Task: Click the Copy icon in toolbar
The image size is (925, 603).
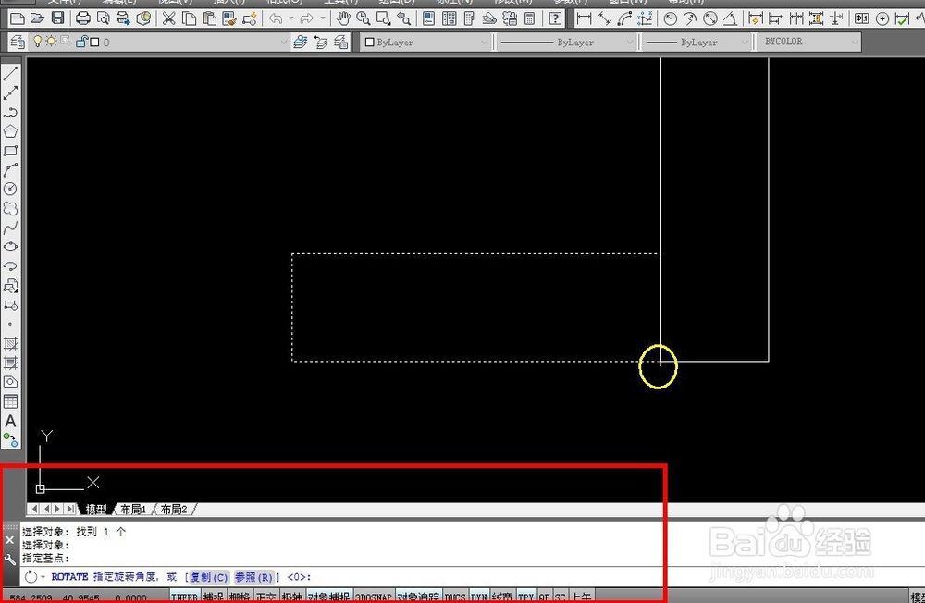Action: [x=190, y=18]
